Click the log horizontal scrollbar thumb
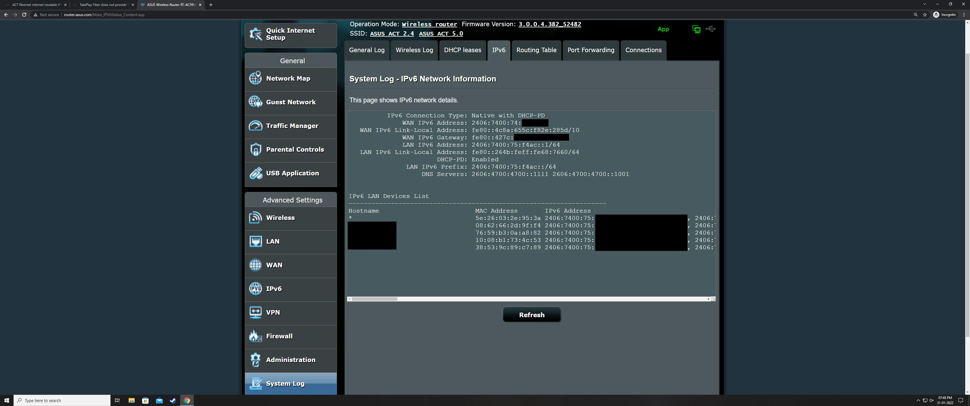Screen dimensions: 970x406 click(x=374, y=299)
